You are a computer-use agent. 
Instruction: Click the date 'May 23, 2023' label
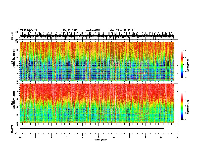pyautogui.click(x=70, y=30)
